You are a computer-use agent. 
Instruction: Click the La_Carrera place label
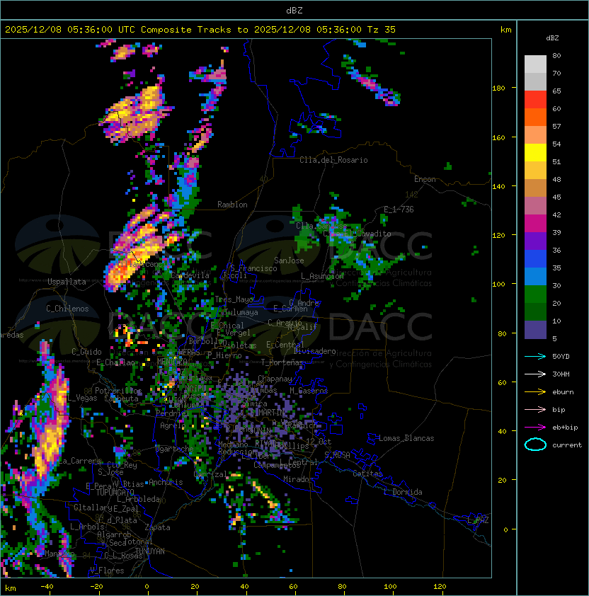tap(80, 461)
